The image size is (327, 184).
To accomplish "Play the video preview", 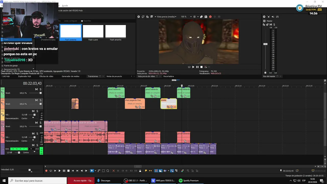I will [x=193, y=67].
